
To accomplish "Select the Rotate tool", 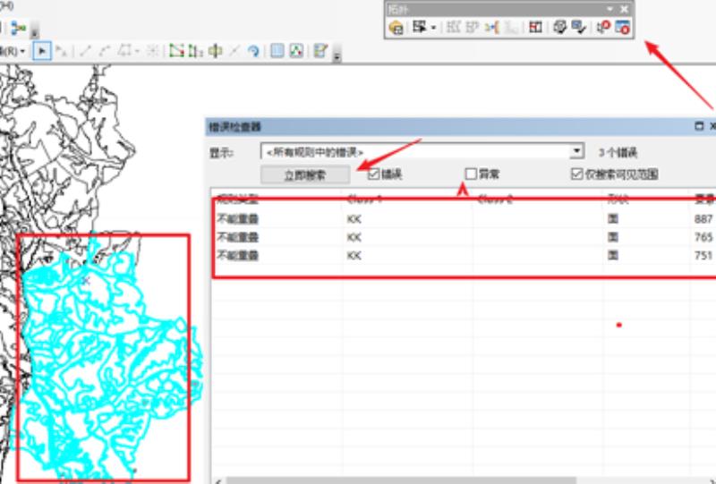I will click(253, 51).
